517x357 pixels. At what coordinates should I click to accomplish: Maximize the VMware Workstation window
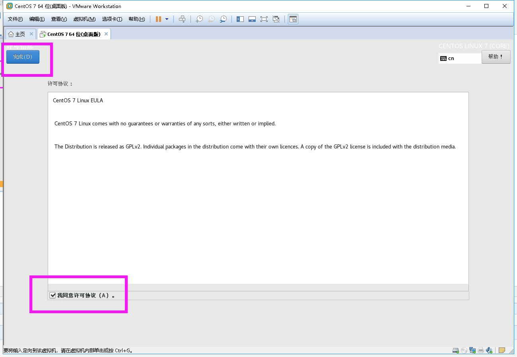click(x=486, y=6)
